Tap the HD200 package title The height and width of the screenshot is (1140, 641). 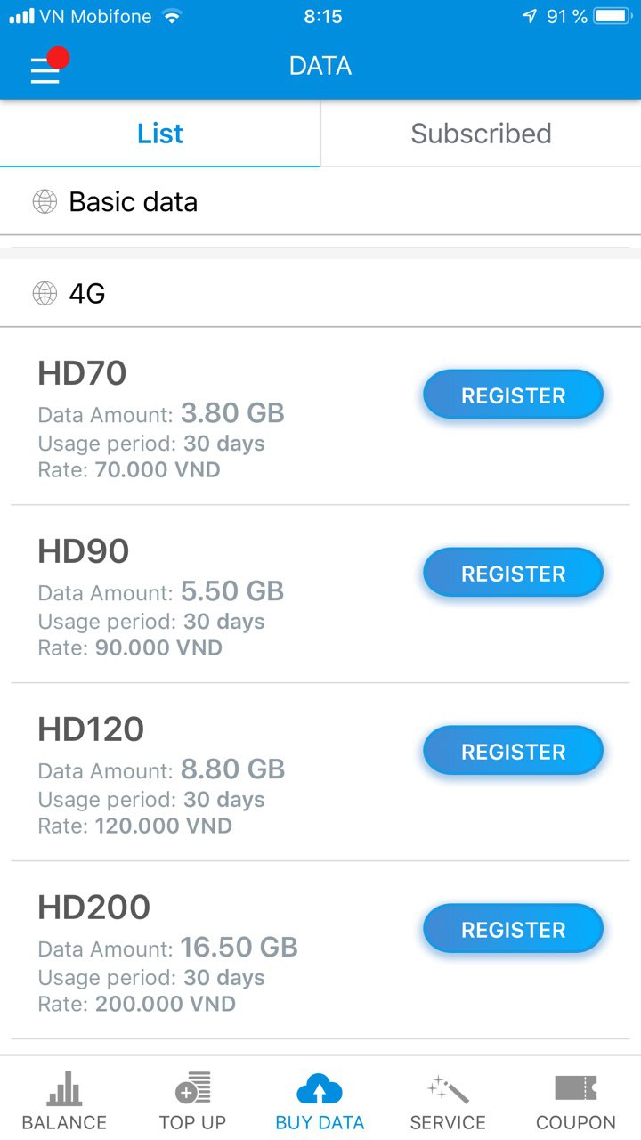coord(93,908)
